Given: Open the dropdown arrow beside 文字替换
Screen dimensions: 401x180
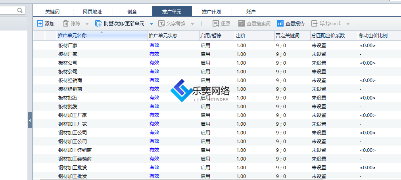Looking at the screenshot, I should (193, 24).
